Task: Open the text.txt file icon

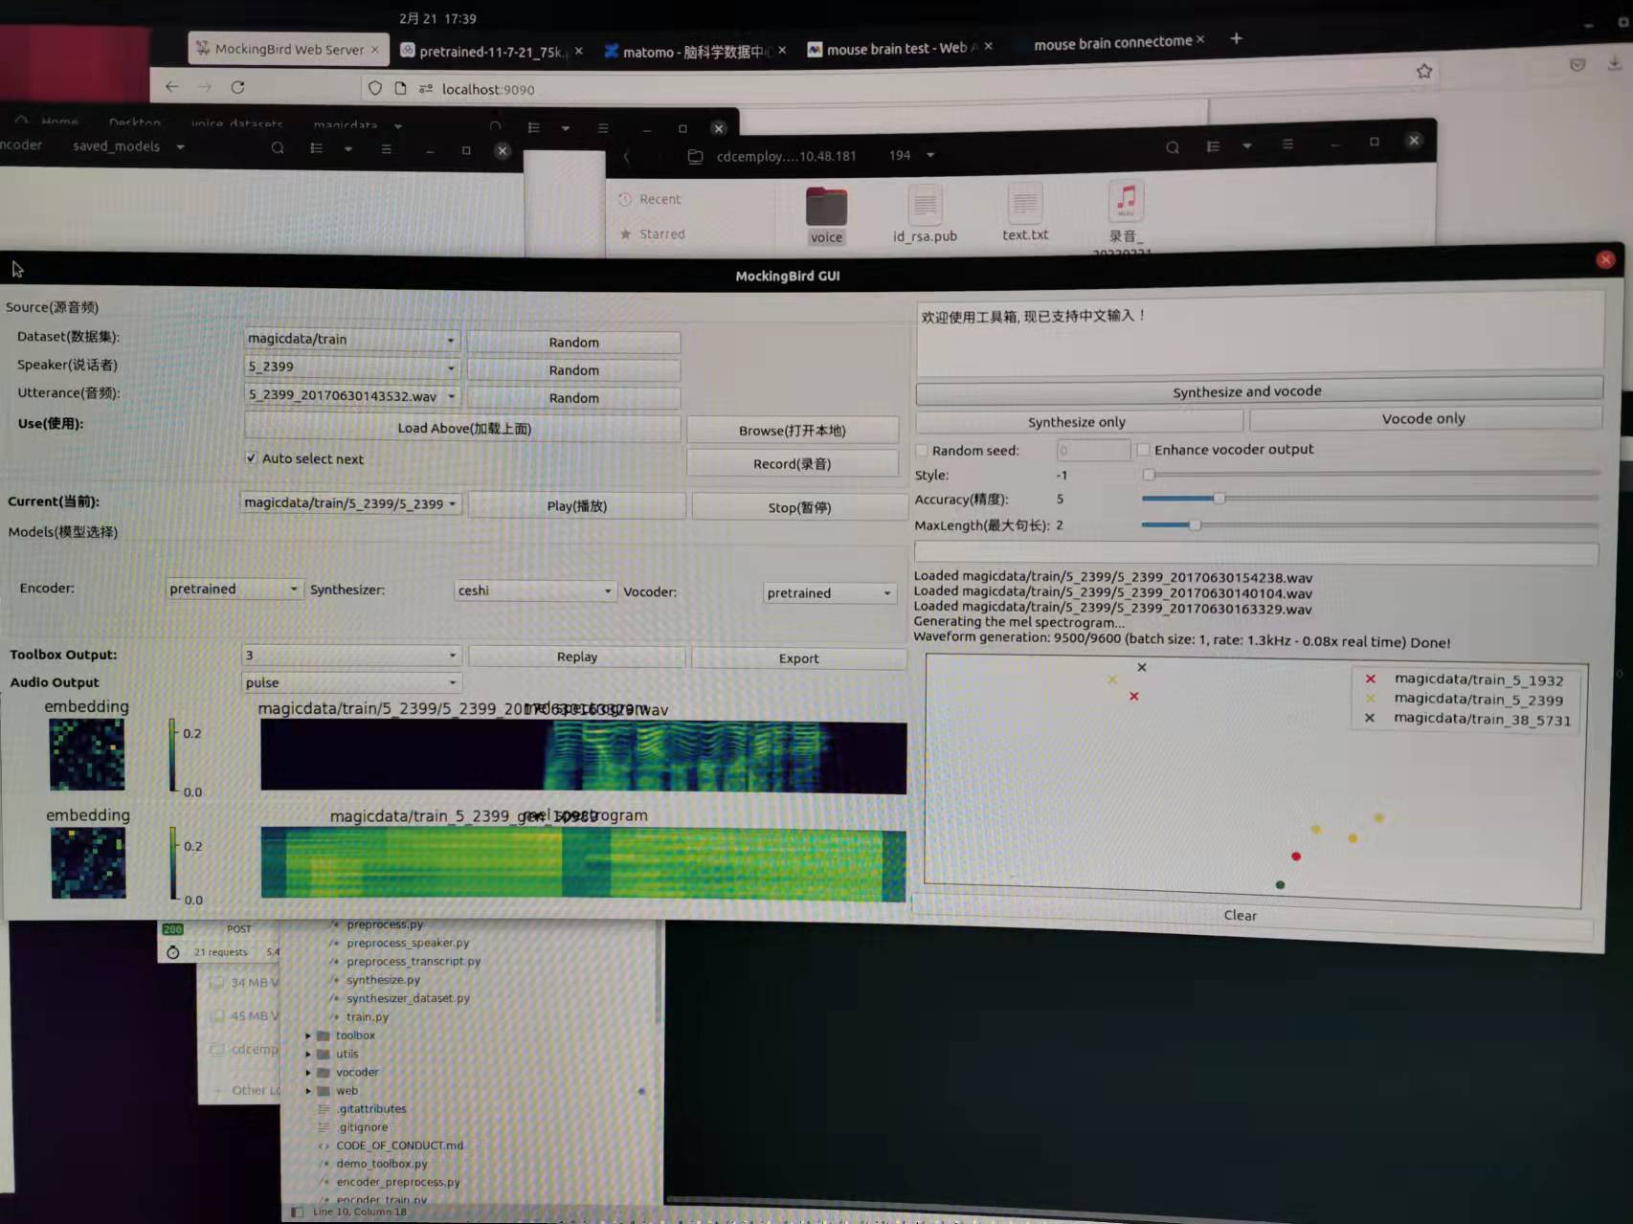Action: [x=1024, y=203]
